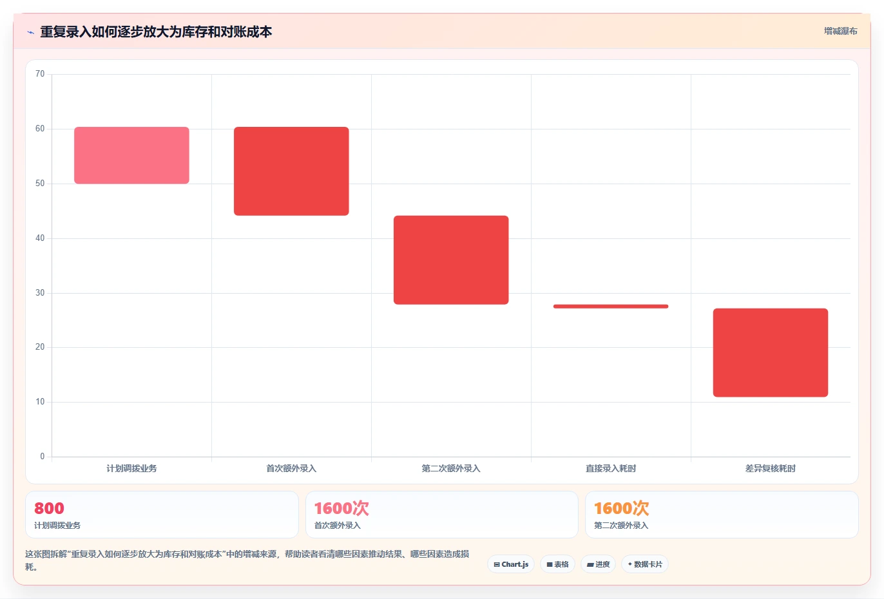The image size is (884, 599).
Task: Open the orange 1600次 第二次额外录入 card
Action: point(722,515)
